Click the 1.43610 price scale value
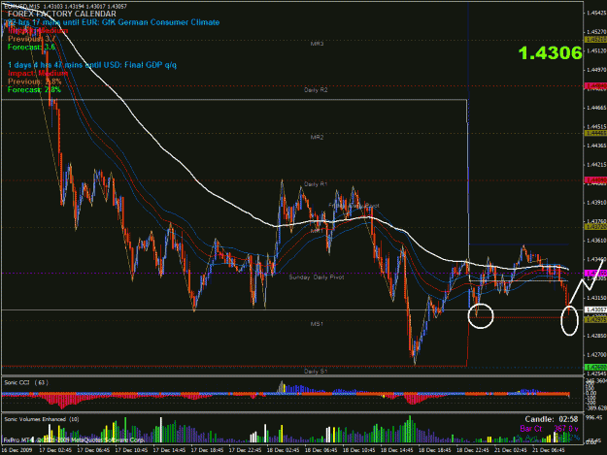 [596, 241]
